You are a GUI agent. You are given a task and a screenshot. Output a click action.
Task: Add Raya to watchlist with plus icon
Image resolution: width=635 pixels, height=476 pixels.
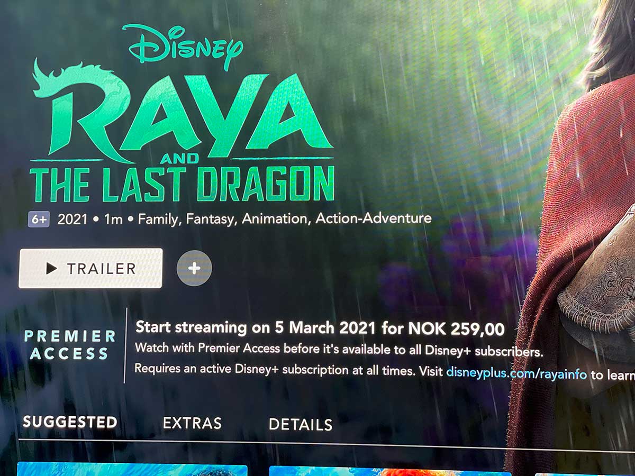click(x=194, y=269)
